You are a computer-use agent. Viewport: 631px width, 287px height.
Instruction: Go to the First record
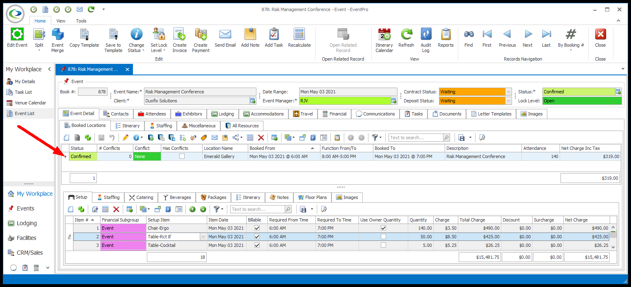point(487,38)
